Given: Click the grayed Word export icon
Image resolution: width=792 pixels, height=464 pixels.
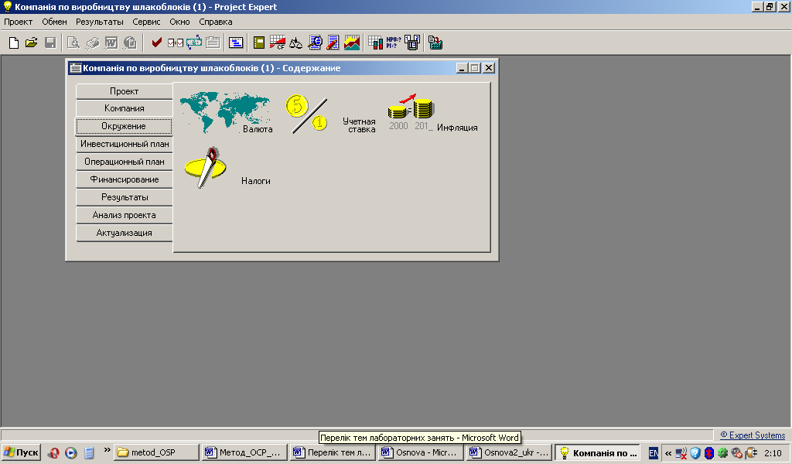Looking at the screenshot, I should pyautogui.click(x=111, y=43).
